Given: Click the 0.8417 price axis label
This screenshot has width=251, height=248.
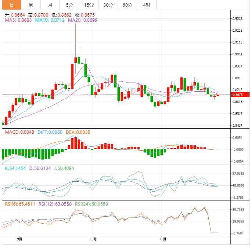Looking at the screenshot, I should tap(237, 126).
